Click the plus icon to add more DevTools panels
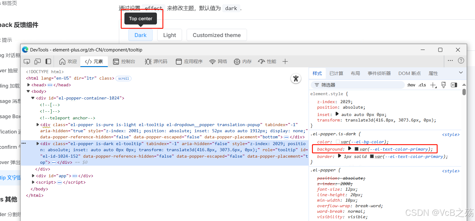The image size is (475, 221). coord(285,61)
